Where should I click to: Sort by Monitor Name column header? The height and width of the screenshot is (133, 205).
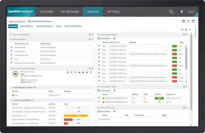point(20,44)
